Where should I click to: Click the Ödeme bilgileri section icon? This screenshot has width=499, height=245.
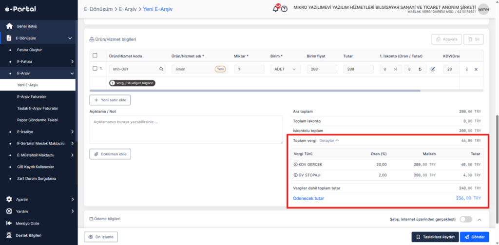[92, 219]
